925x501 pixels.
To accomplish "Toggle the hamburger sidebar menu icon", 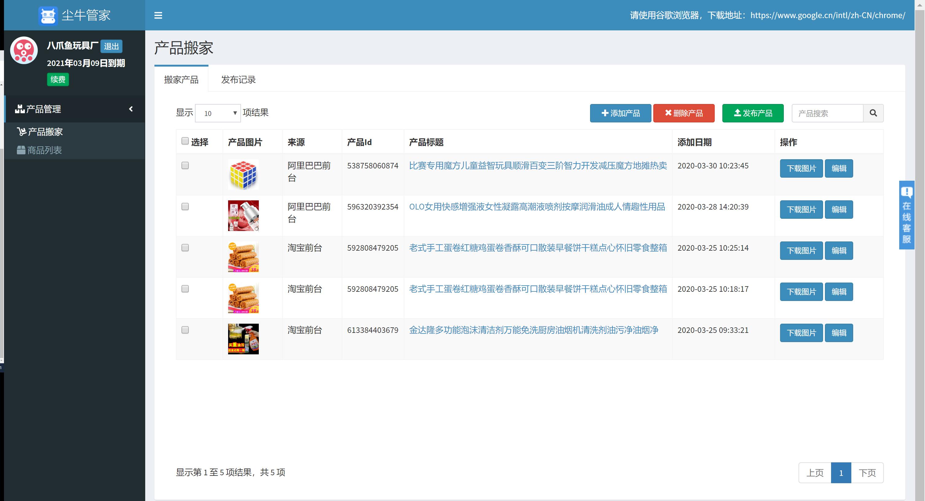I will click(158, 15).
